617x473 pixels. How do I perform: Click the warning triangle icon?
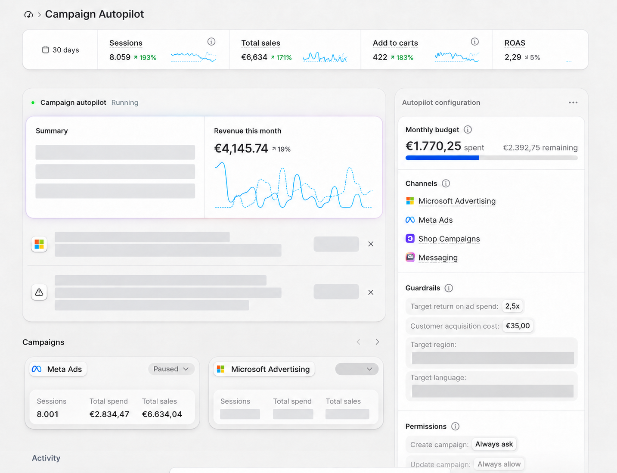(39, 293)
